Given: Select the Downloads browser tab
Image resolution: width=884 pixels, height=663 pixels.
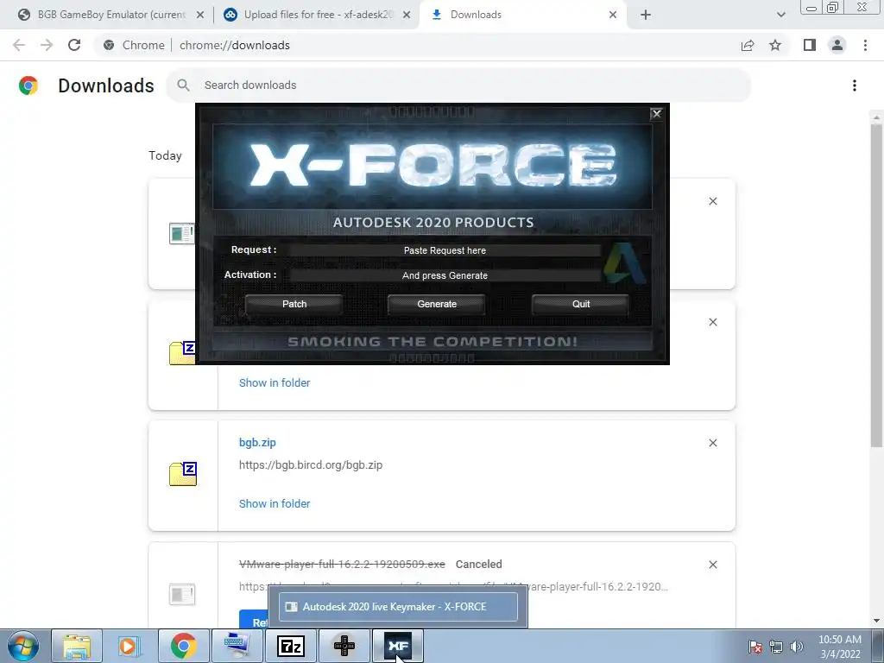Looking at the screenshot, I should [x=476, y=15].
